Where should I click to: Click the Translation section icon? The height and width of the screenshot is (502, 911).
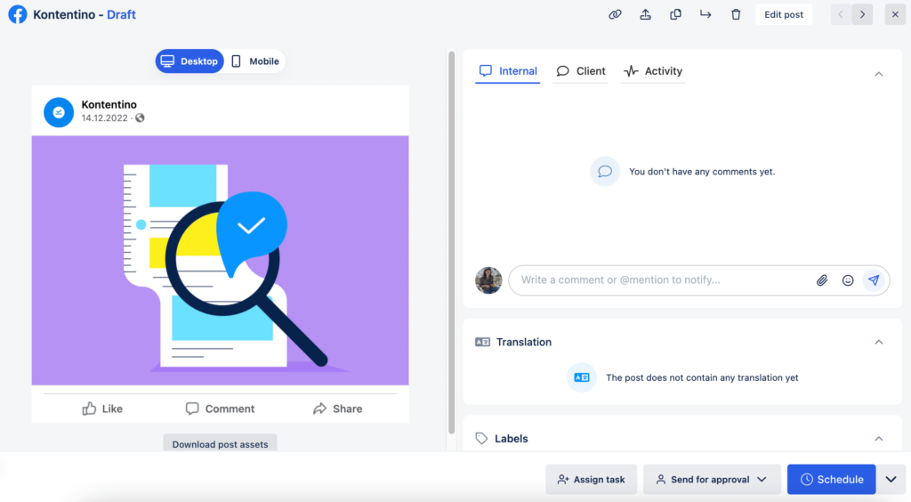click(x=482, y=342)
